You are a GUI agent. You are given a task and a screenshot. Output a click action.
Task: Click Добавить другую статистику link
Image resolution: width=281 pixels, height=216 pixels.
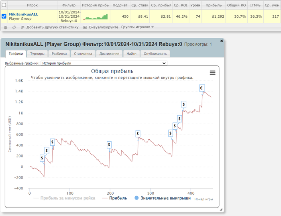(x=52, y=27)
